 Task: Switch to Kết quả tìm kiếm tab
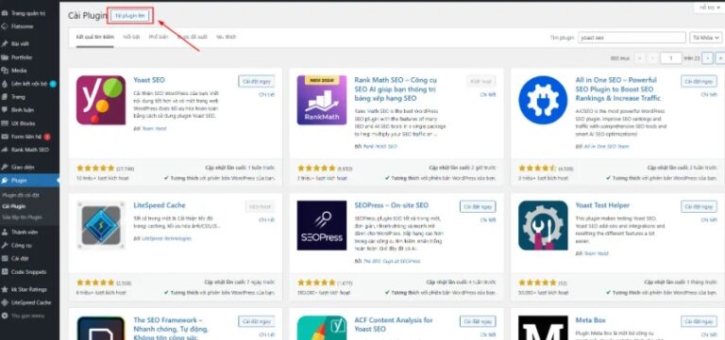(x=94, y=37)
